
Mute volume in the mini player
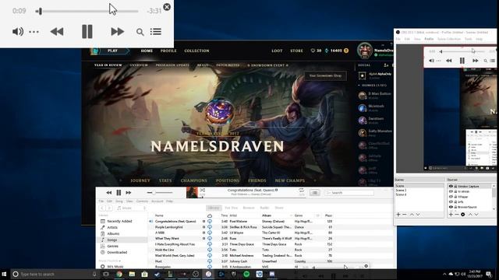(x=18, y=32)
